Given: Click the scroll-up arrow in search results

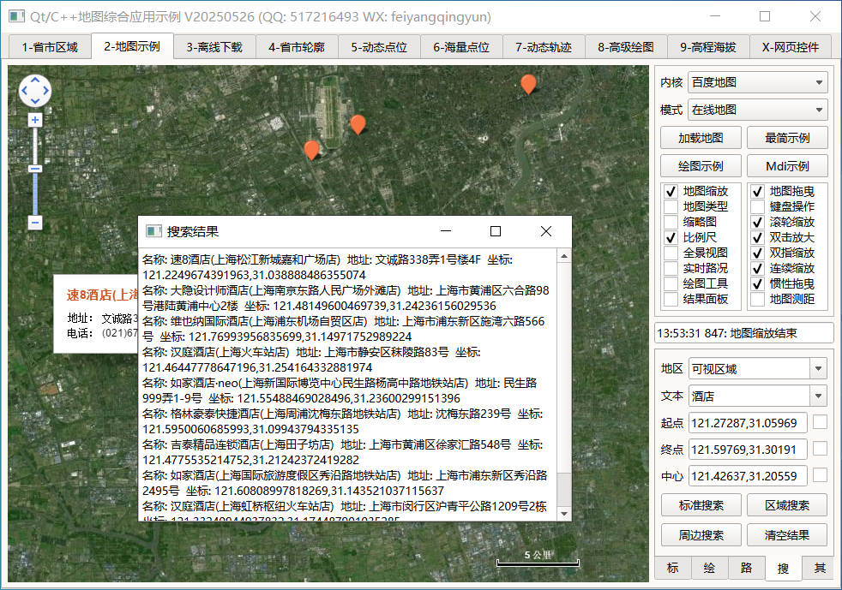Looking at the screenshot, I should pos(564,256).
